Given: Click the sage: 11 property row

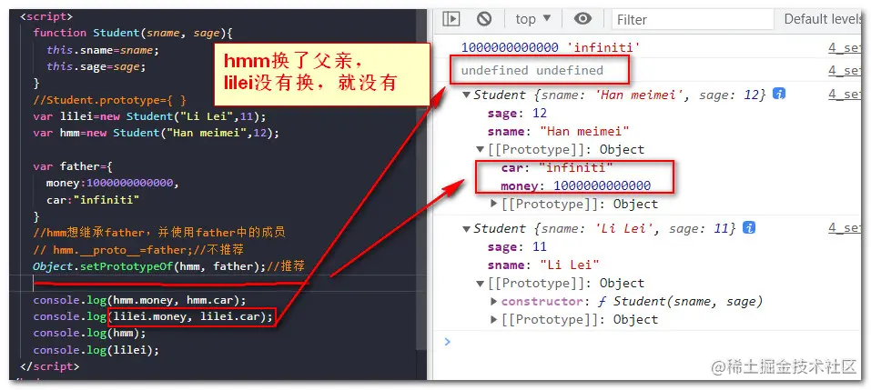Looking at the screenshot, I should pyautogui.click(x=517, y=247).
